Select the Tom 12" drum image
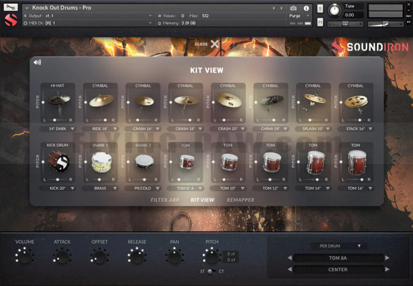 272,162
